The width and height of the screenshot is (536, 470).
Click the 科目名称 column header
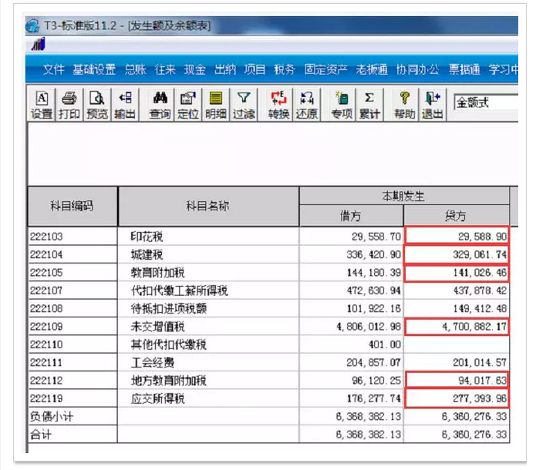pyautogui.click(x=208, y=206)
